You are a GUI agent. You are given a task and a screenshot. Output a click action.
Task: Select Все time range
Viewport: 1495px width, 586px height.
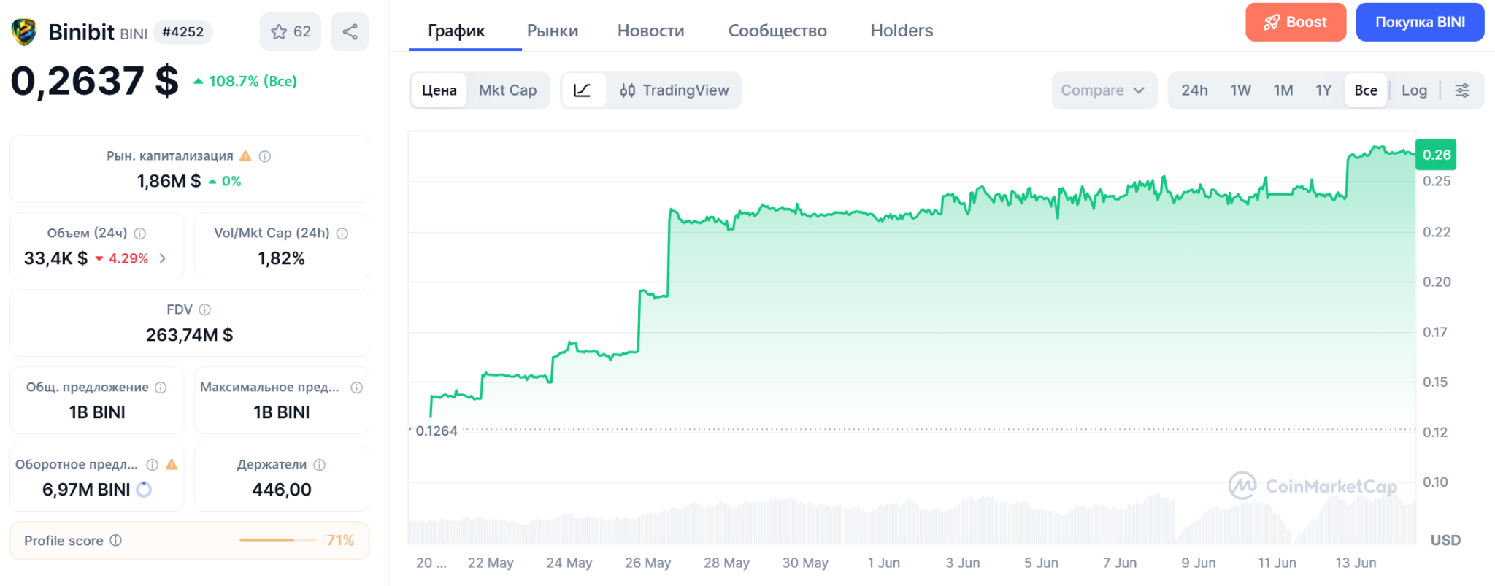1366,90
